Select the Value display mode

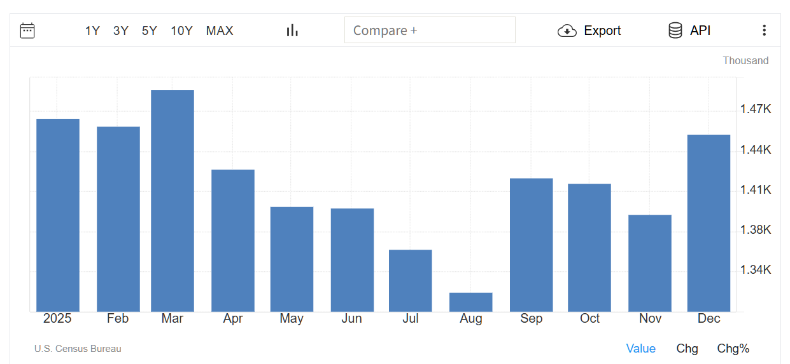(640, 349)
